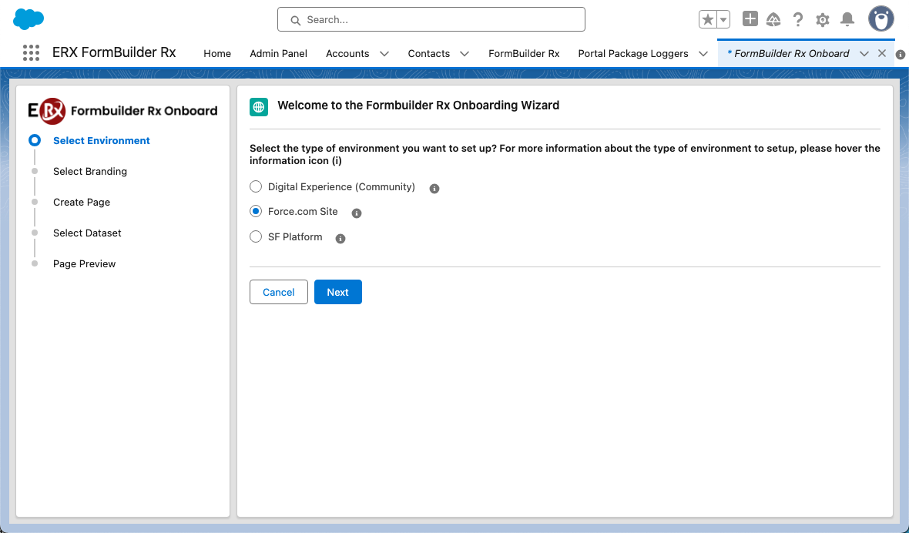Go to the Admin Panel tab
The width and height of the screenshot is (909, 533).
coord(278,54)
